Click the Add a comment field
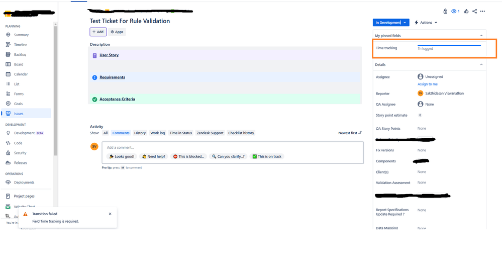This screenshot has width=502, height=272. click(x=233, y=147)
